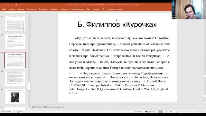Click the lightbulb Tell Me icon
The image size is (206, 116).
[x=103, y=9]
